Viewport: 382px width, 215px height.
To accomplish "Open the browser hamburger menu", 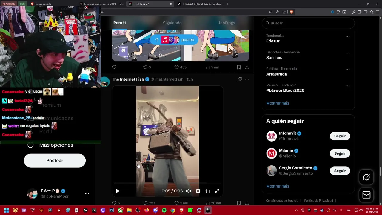I will [x=378, y=12].
